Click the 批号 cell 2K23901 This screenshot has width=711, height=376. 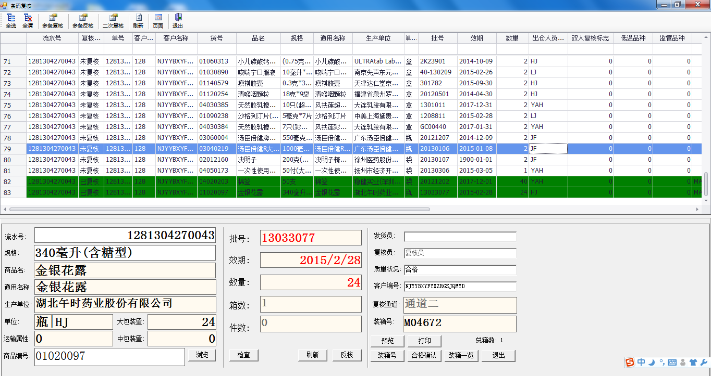pos(438,61)
